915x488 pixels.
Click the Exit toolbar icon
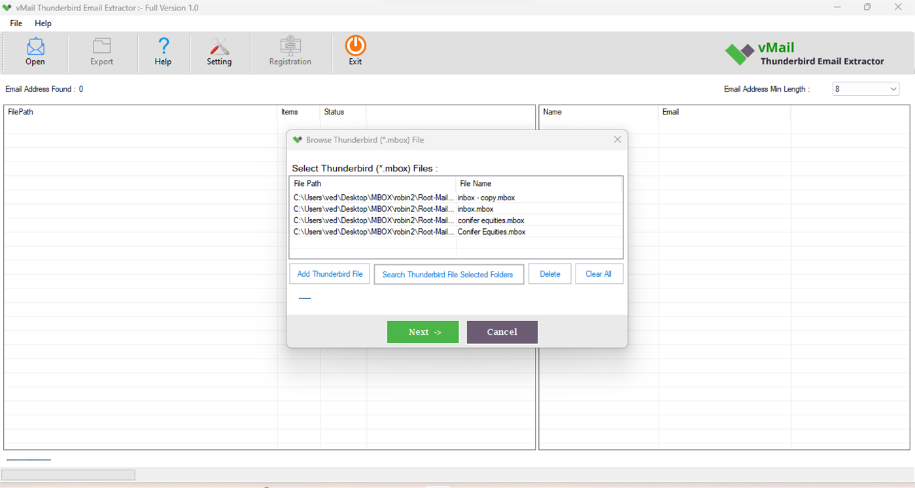tap(355, 51)
